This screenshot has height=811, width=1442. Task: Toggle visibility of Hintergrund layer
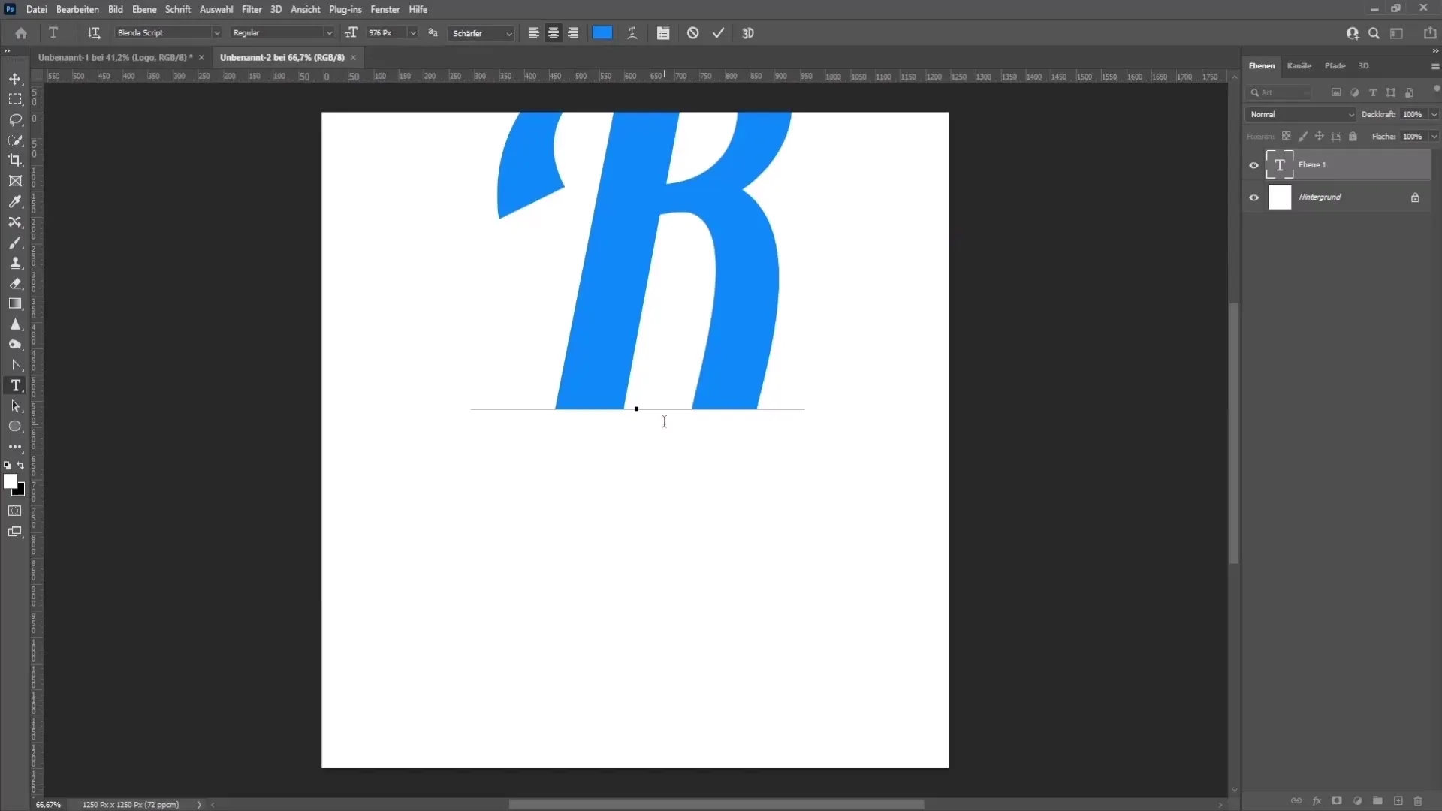click(1253, 196)
